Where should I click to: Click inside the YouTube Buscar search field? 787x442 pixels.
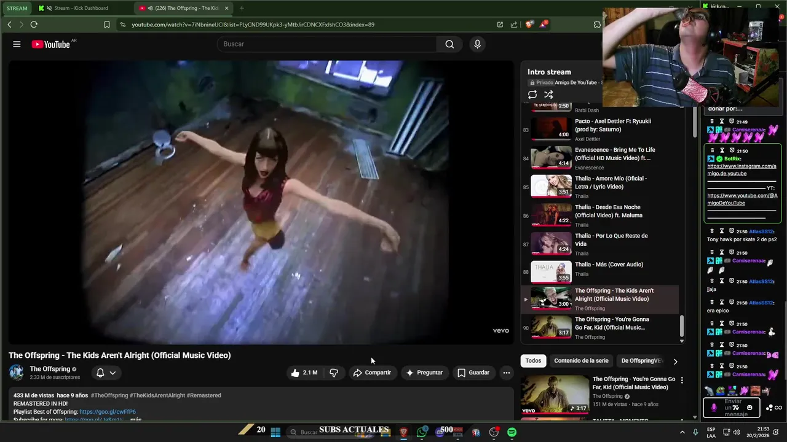[326, 44]
